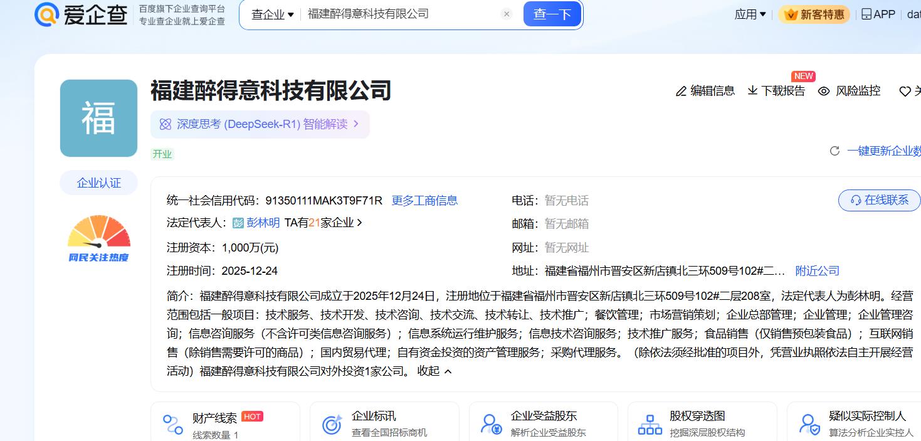This screenshot has width=921, height=441.
Task: Open 深度思考 (DeepSeek-R1) 智能解读
Action: tap(261, 124)
